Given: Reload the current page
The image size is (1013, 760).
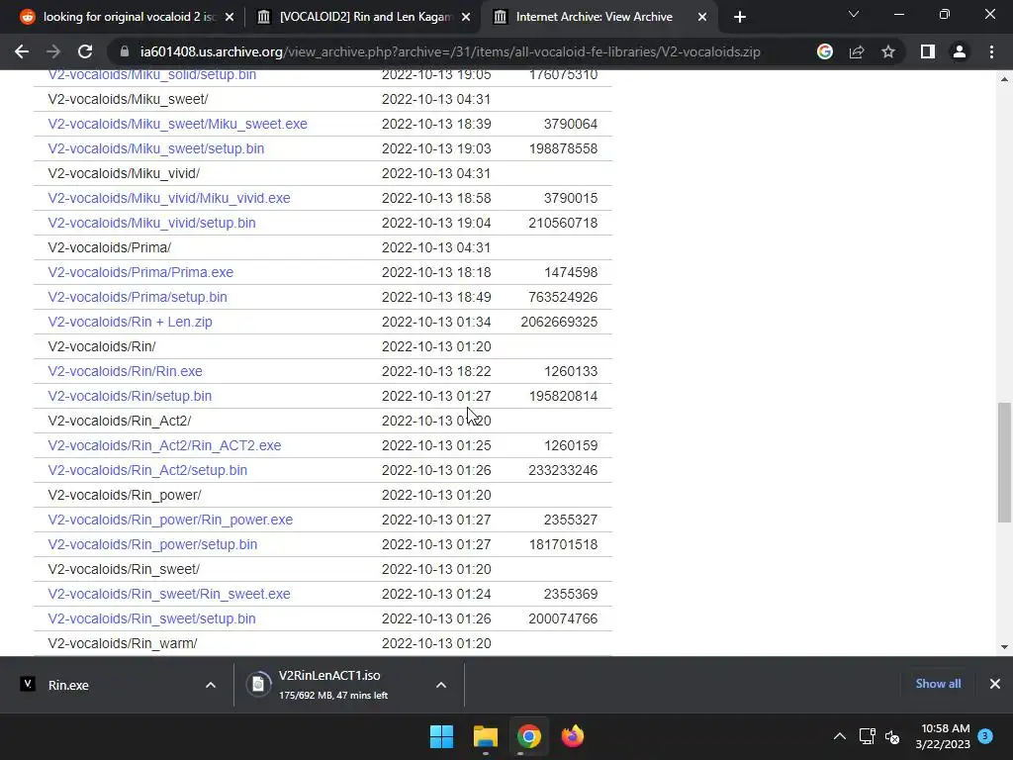Looking at the screenshot, I should 85,51.
